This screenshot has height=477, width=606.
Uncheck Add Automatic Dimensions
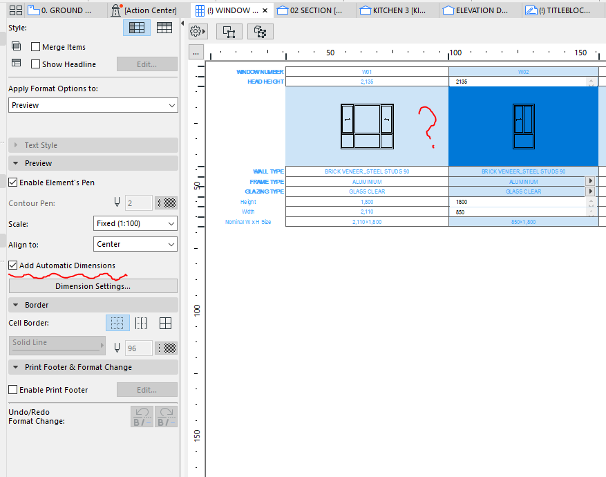pos(12,265)
